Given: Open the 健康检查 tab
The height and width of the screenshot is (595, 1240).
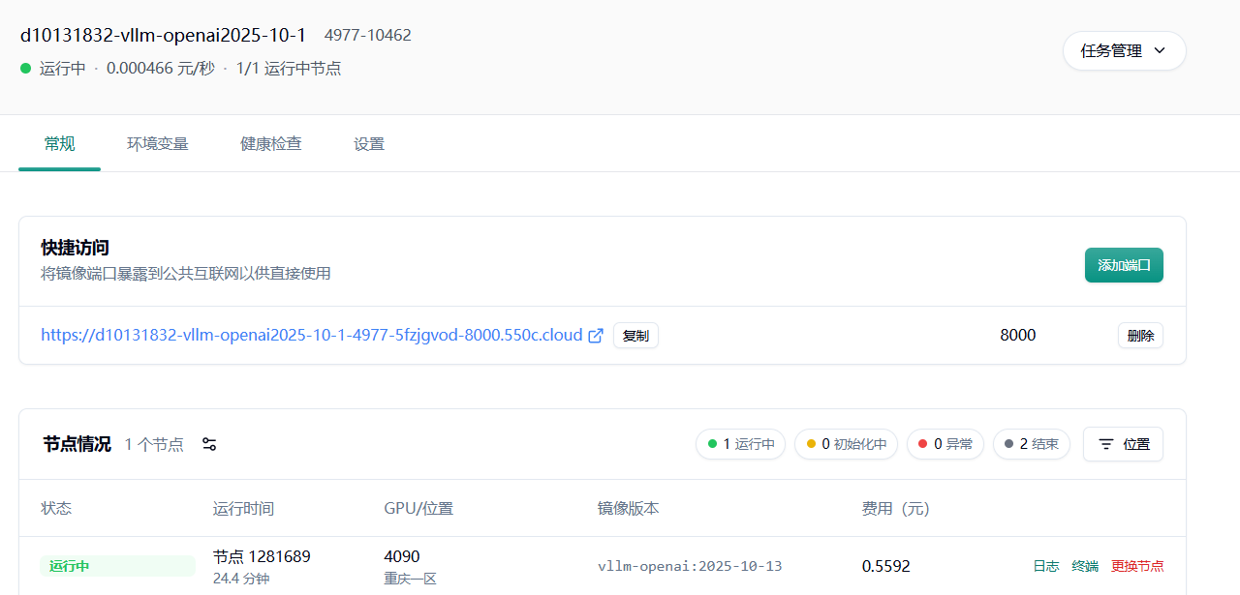Looking at the screenshot, I should click(271, 144).
